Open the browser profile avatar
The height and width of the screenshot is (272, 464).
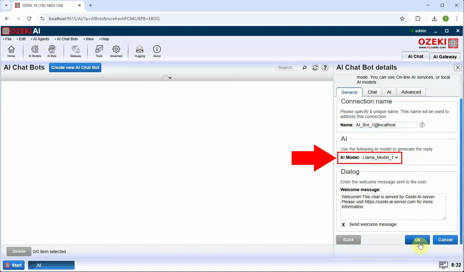[x=446, y=19]
